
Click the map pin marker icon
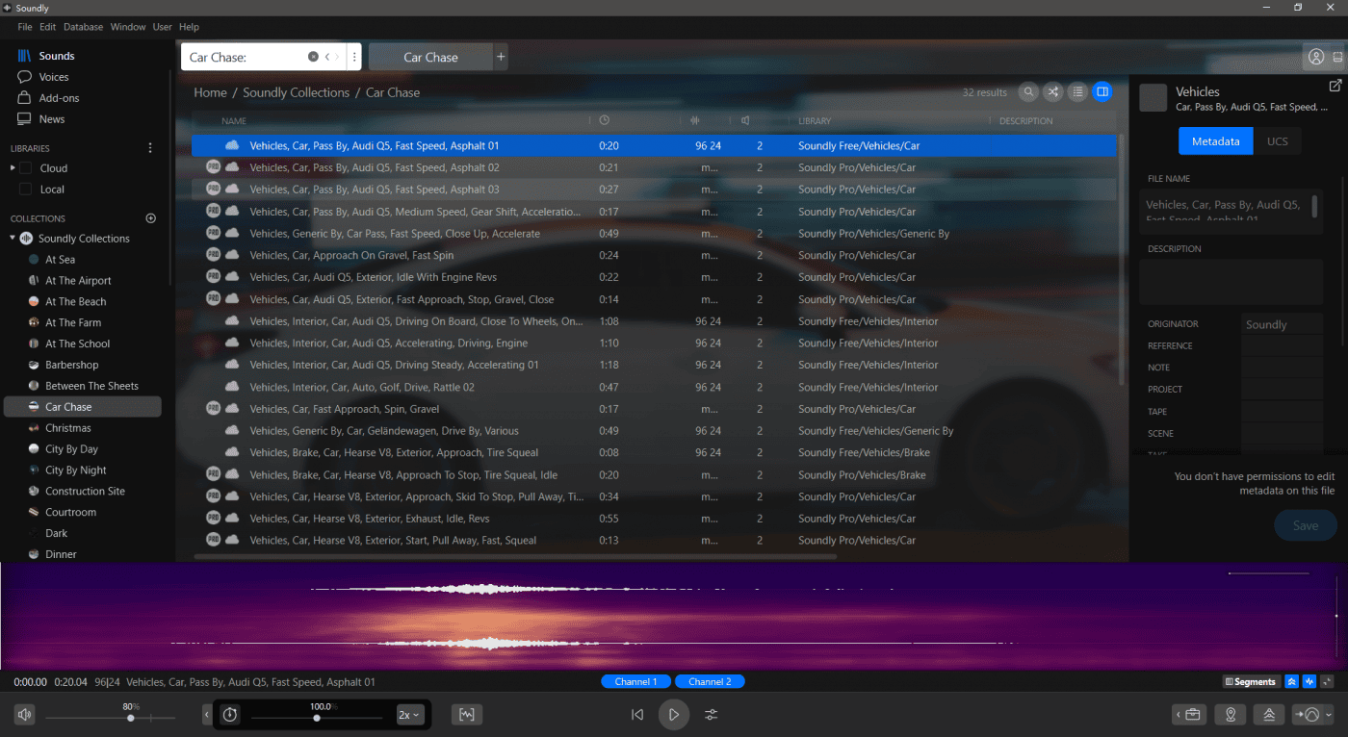coord(1231,715)
